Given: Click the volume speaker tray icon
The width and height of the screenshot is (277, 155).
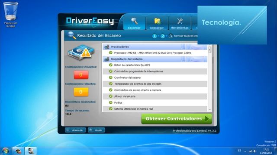Looking at the screenshot, I should tap(255, 151).
